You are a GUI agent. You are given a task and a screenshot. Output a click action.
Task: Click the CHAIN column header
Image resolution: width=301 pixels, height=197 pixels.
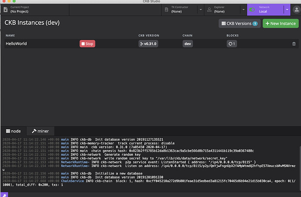pos(187,35)
